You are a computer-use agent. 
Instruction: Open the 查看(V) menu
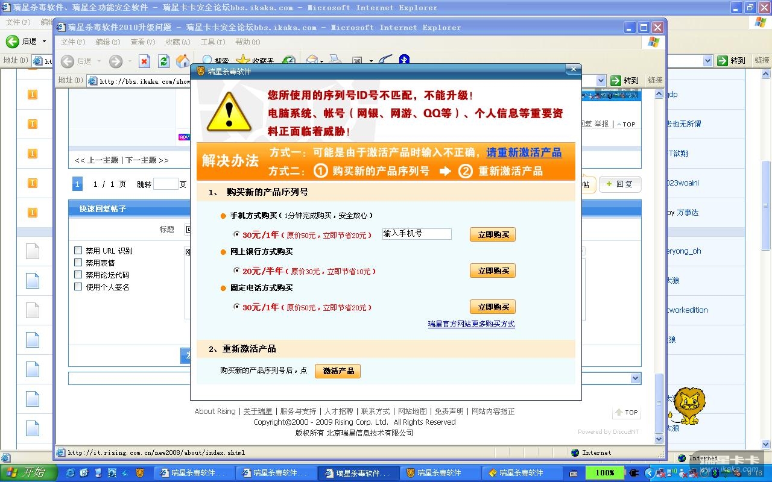point(143,42)
